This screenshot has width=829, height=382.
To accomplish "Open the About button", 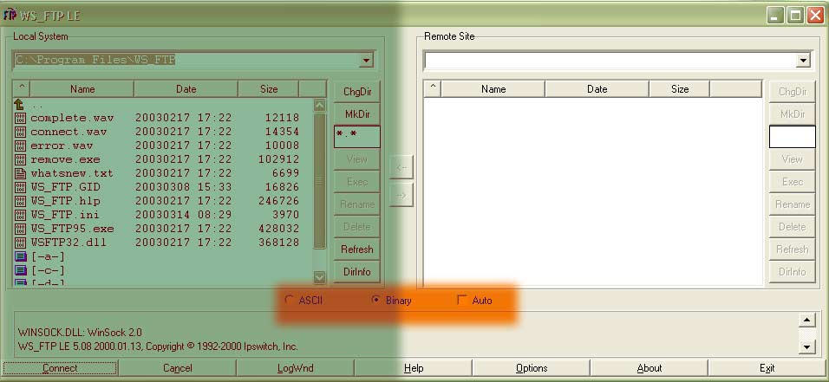I will pyautogui.click(x=649, y=368).
